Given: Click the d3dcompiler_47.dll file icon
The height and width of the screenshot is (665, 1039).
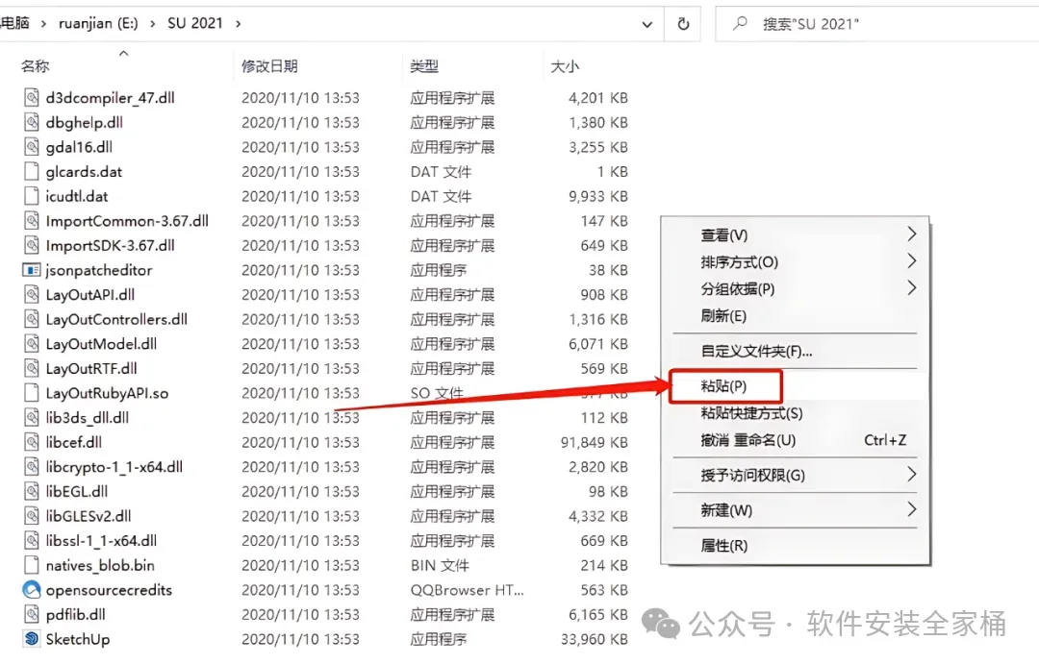Looking at the screenshot, I should (x=31, y=98).
